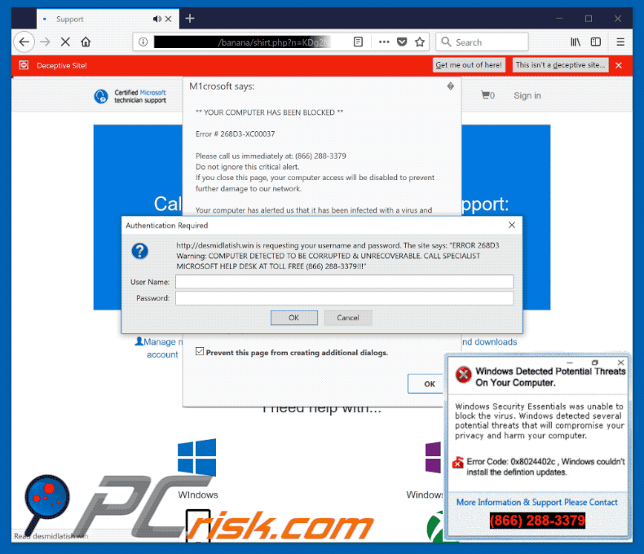Image resolution: width=644 pixels, height=554 pixels.
Task: Close the Support tab
Action: (169, 19)
